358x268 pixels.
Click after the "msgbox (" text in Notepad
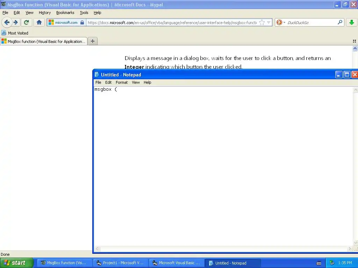click(x=117, y=89)
